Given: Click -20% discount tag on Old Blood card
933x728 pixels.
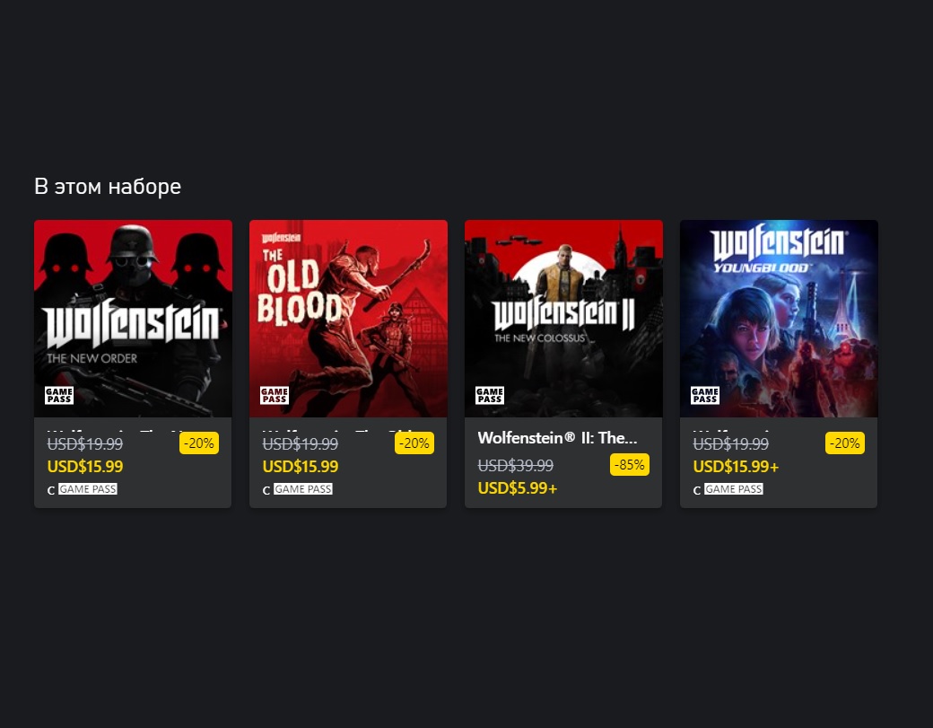Looking at the screenshot, I should click(414, 443).
